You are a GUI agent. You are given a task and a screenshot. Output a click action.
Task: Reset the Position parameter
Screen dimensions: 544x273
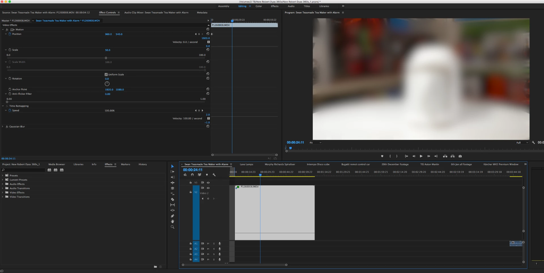point(208,34)
